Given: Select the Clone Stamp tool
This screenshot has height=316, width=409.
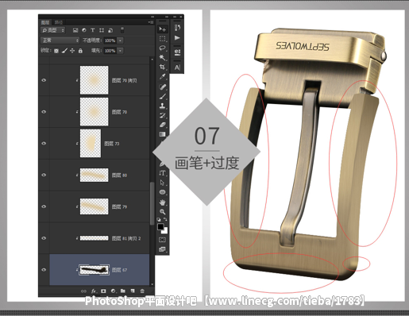Looking at the screenshot, I should (162, 106).
